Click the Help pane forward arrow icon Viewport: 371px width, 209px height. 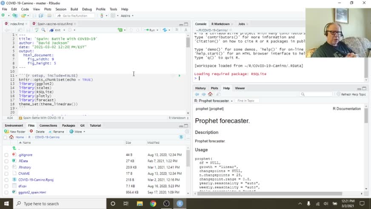[203, 94]
